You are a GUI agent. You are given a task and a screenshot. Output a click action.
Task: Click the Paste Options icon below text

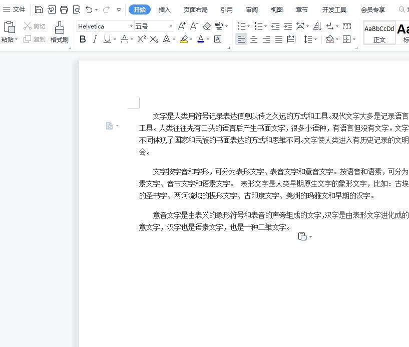click(x=302, y=236)
